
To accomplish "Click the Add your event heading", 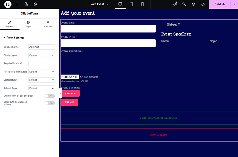I will (x=78, y=13).
